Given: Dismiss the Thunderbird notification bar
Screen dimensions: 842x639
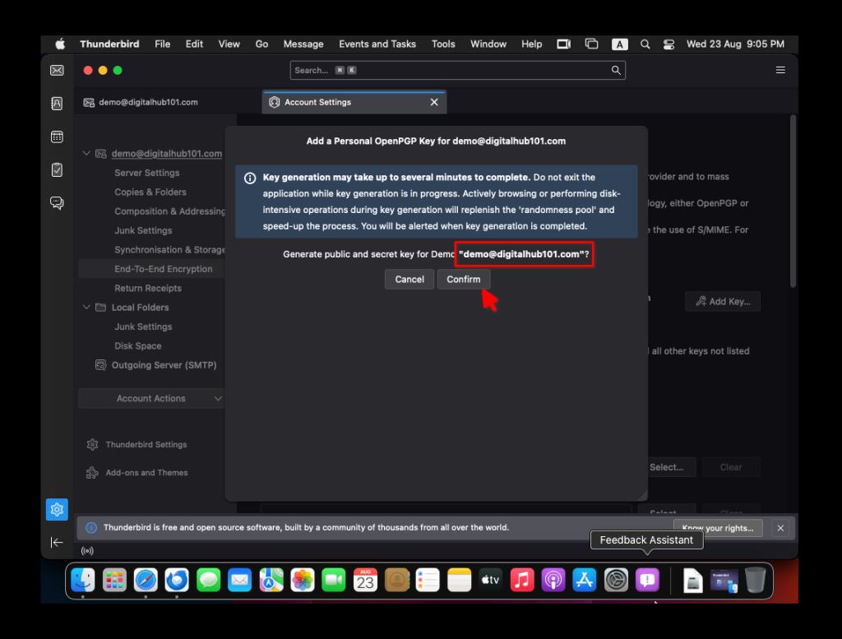Looking at the screenshot, I should (780, 528).
